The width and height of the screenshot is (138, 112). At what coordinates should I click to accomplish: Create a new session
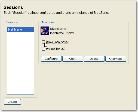(x=12, y=102)
